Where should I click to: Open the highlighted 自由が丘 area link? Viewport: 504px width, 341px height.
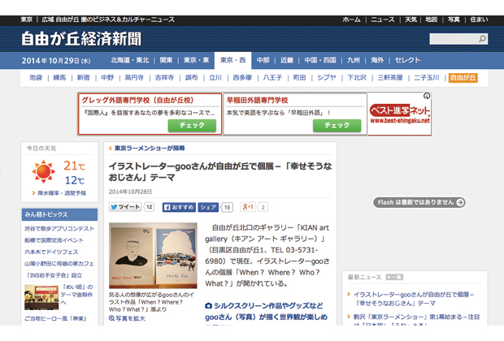463,78
